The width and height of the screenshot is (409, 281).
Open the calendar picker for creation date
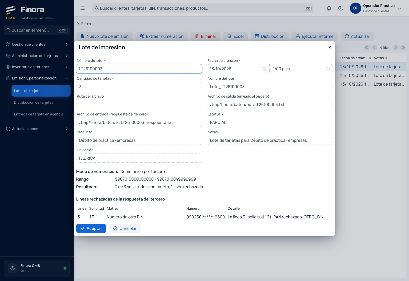(265, 69)
